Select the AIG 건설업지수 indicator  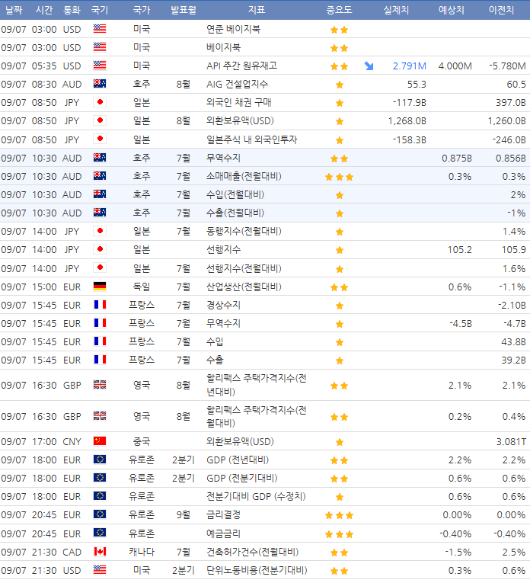pyautogui.click(x=237, y=84)
